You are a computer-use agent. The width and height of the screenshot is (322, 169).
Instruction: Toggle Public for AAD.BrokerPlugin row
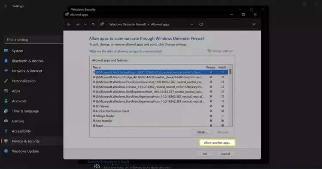222,72
